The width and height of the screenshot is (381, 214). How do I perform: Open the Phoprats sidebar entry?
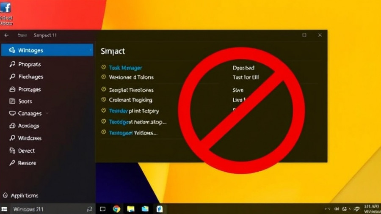tap(29, 64)
